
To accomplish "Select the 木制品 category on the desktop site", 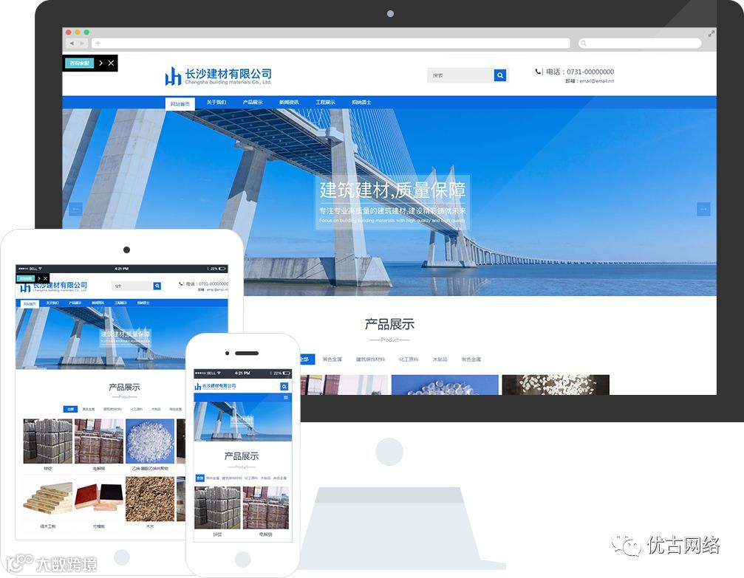I will [440, 359].
